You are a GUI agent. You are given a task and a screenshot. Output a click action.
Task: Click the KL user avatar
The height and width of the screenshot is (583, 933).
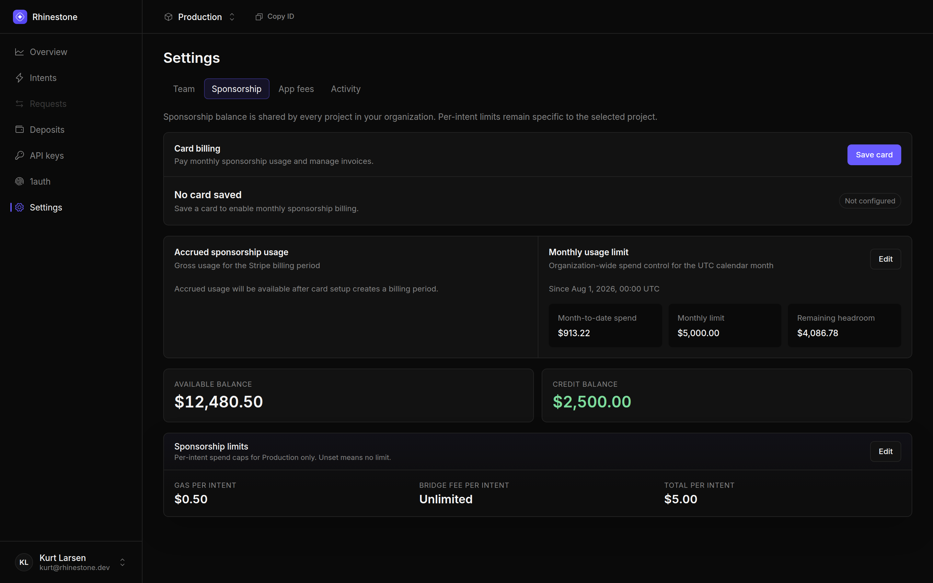[x=24, y=562]
